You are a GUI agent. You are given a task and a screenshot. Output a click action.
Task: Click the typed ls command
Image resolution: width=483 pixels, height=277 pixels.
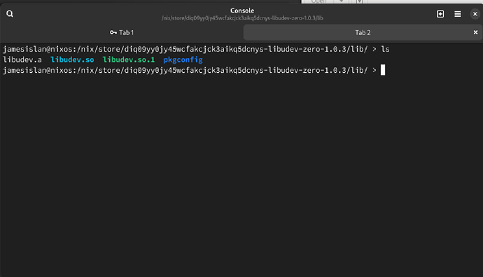point(386,49)
